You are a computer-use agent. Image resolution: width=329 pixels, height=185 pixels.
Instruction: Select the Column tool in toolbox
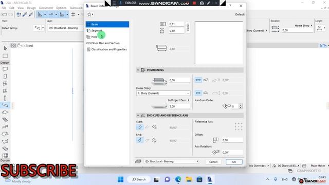pos(5,98)
